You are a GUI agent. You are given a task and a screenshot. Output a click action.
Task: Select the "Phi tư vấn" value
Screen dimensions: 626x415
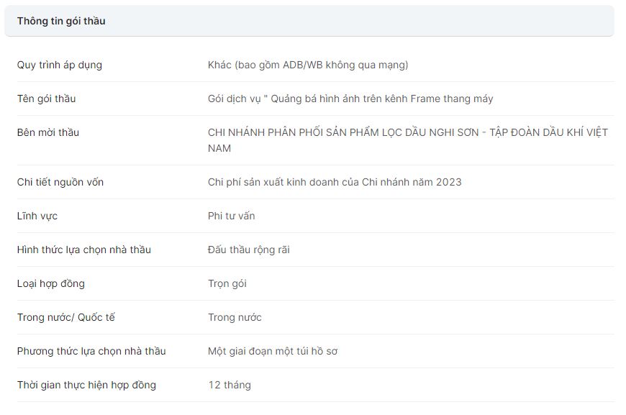click(231, 216)
